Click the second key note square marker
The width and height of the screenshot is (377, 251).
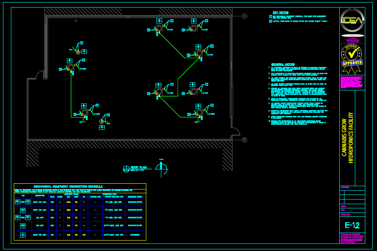click(270, 21)
